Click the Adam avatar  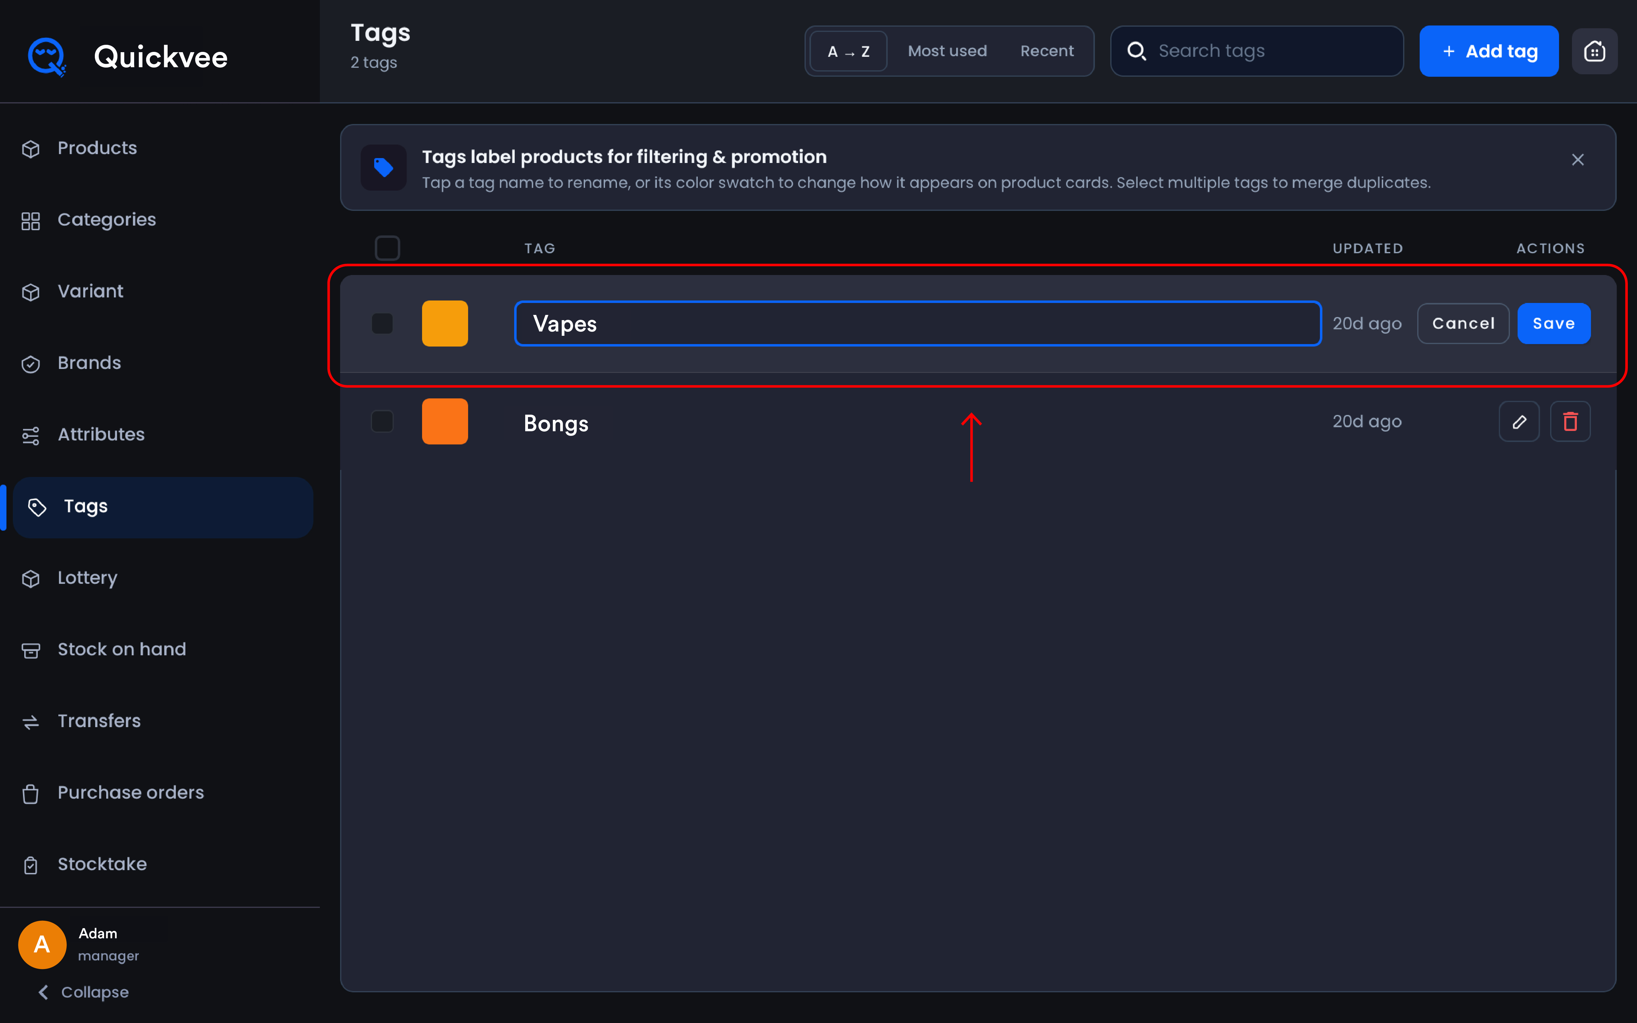pyautogui.click(x=42, y=944)
